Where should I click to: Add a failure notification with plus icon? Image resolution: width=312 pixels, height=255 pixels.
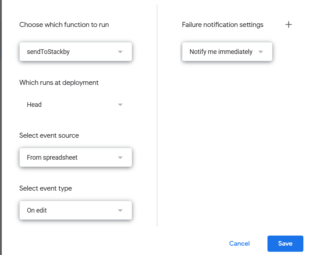click(288, 24)
